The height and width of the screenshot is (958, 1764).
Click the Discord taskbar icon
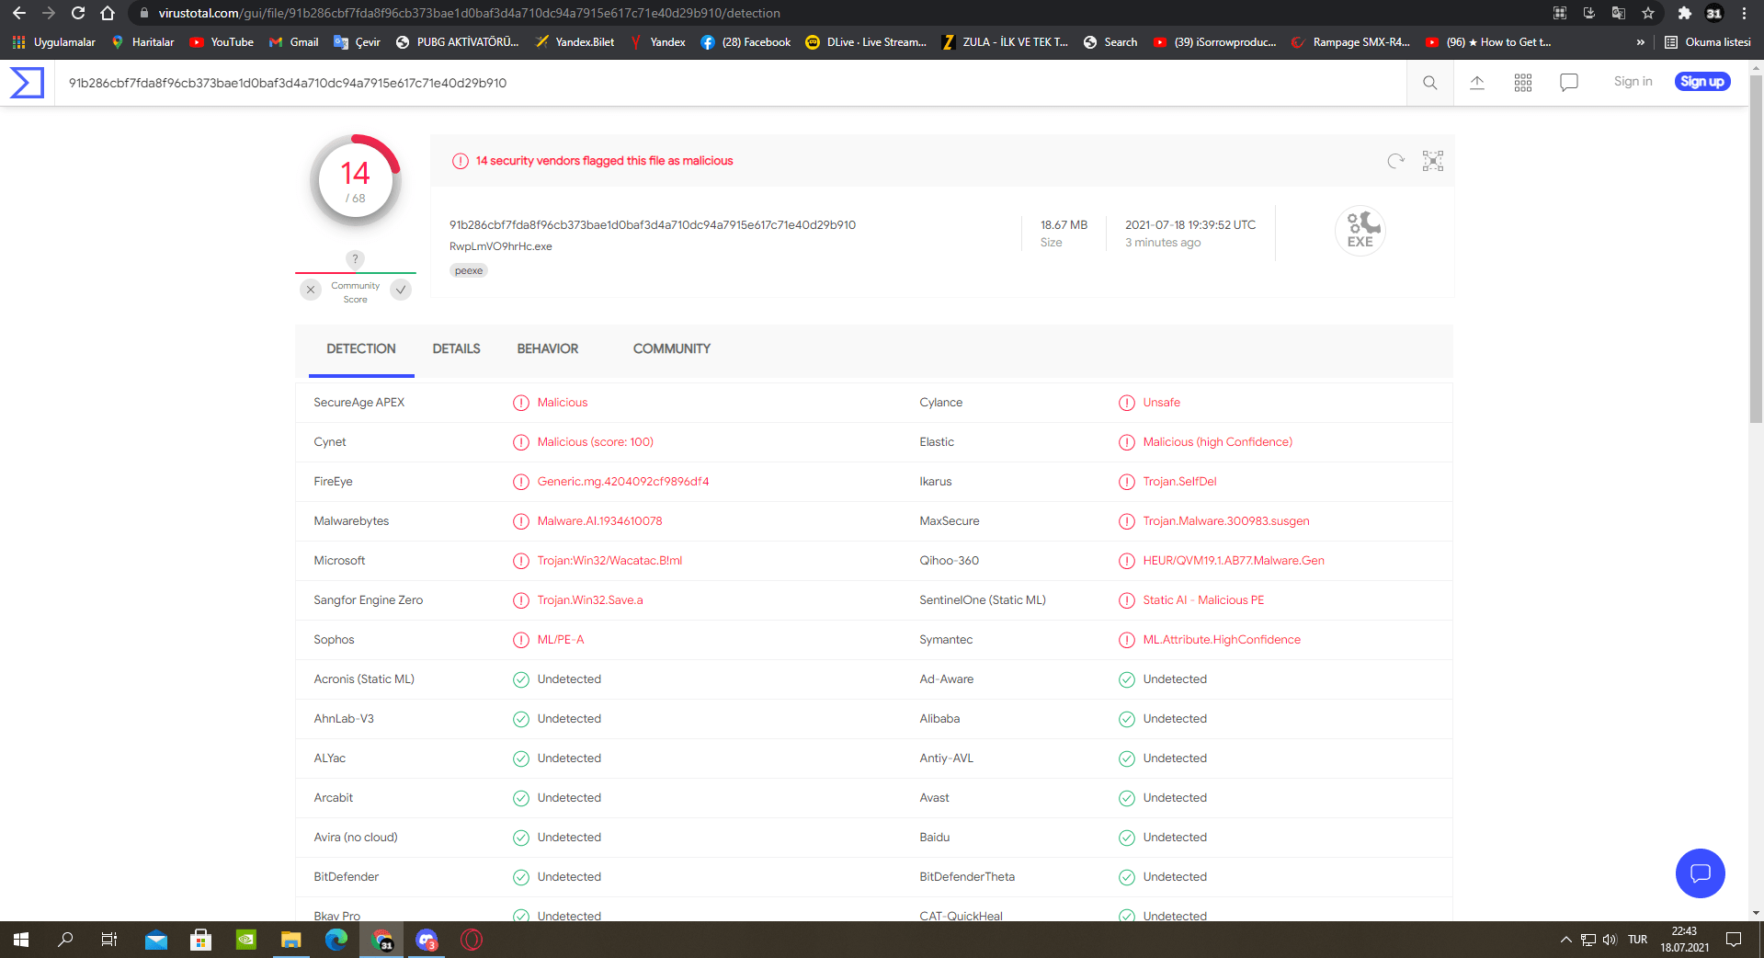click(x=427, y=940)
